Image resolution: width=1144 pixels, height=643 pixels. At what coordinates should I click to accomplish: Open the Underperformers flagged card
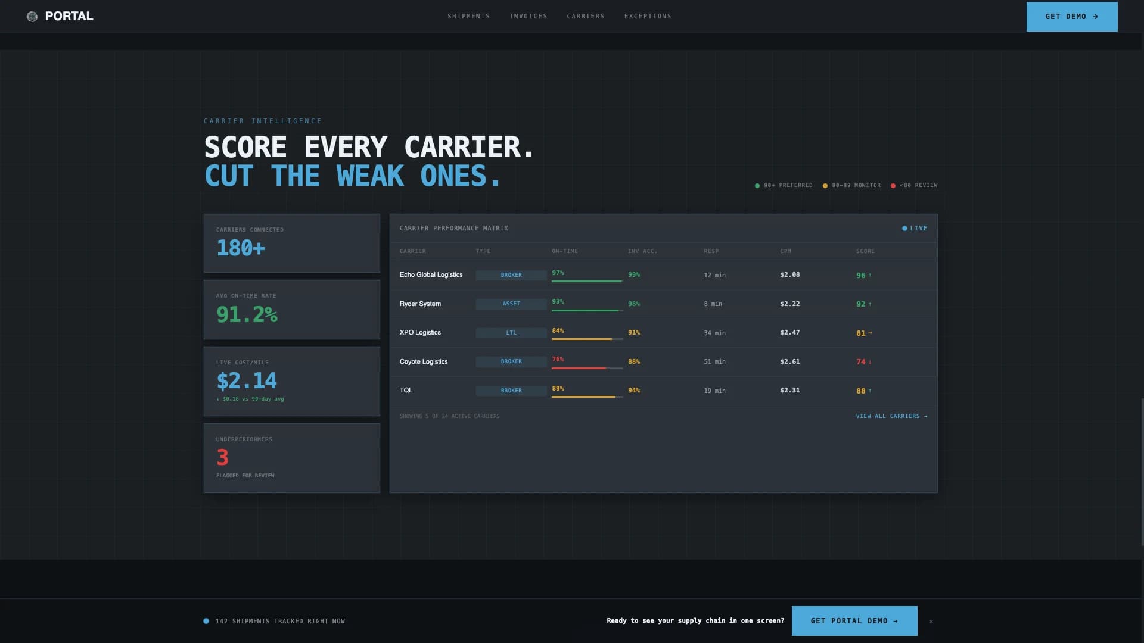pos(291,458)
